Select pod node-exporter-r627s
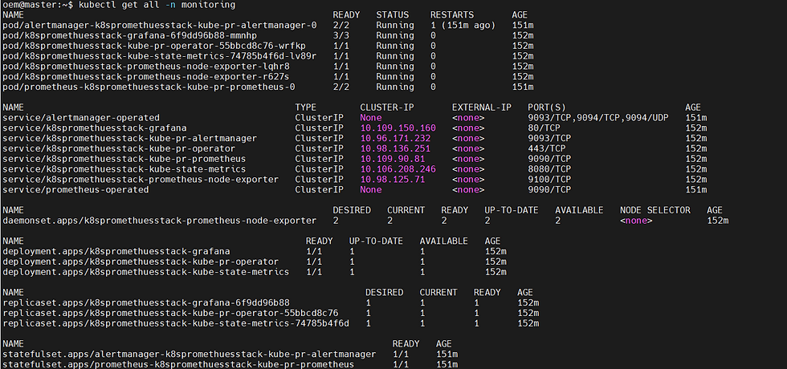Viewport: 787px width, 369px height. point(146,77)
